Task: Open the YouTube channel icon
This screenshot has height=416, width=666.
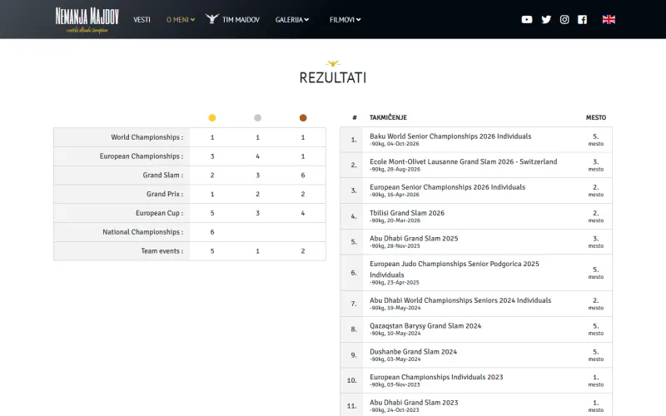Action: pos(527,19)
